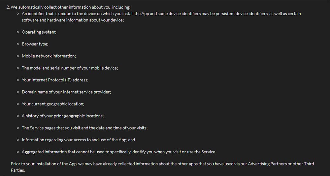Image resolution: width=330 pixels, height=176 pixels.
Task: Click the Internet Protocol (IP) address line
Action: 55,80
